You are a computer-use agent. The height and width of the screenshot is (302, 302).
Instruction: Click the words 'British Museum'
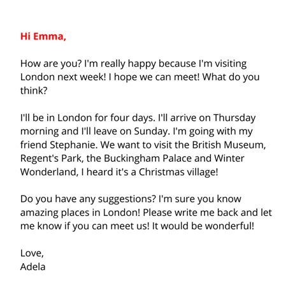229,145
